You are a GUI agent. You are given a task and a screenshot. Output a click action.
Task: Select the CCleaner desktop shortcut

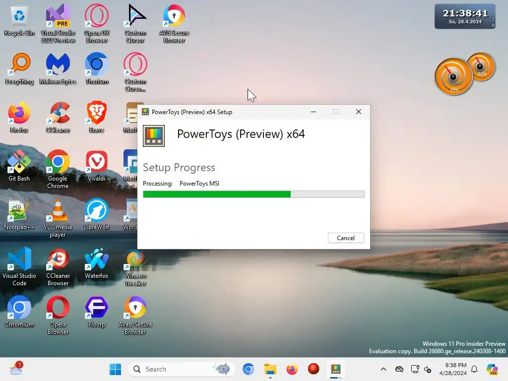pyautogui.click(x=58, y=118)
